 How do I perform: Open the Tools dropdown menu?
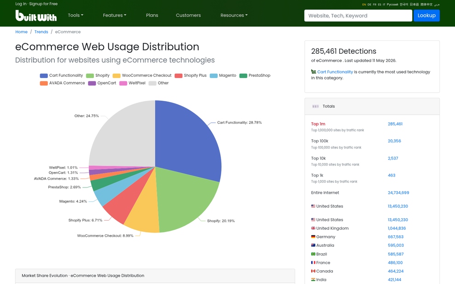pyautogui.click(x=76, y=15)
